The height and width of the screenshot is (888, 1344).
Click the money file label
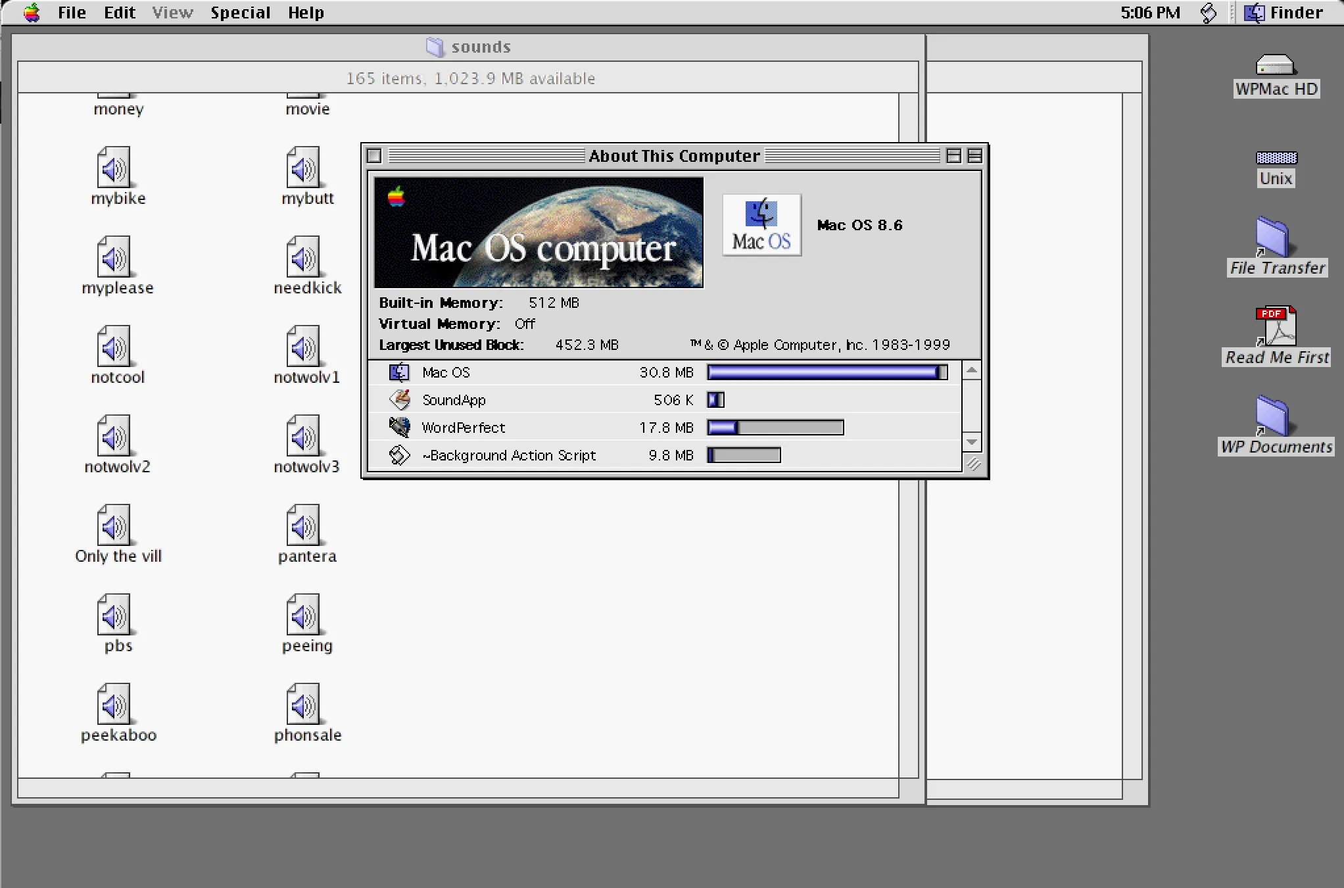[x=118, y=109]
